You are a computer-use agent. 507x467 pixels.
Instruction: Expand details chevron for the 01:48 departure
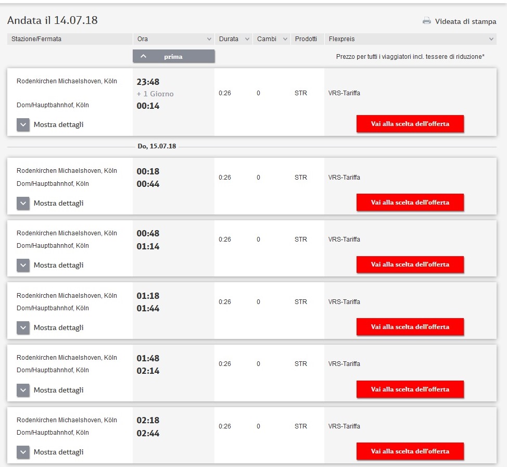click(x=23, y=390)
